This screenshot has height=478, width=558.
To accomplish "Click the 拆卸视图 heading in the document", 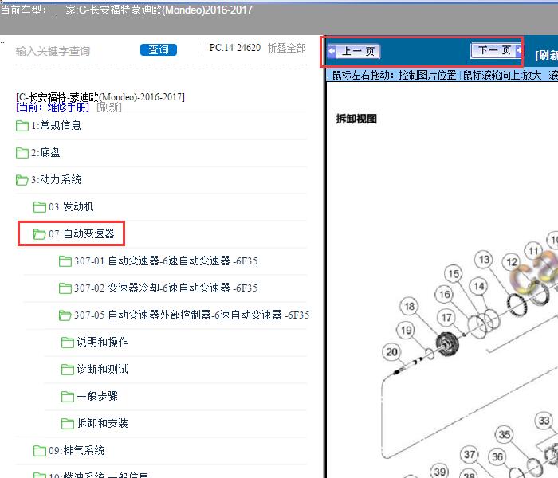I will click(x=356, y=119).
